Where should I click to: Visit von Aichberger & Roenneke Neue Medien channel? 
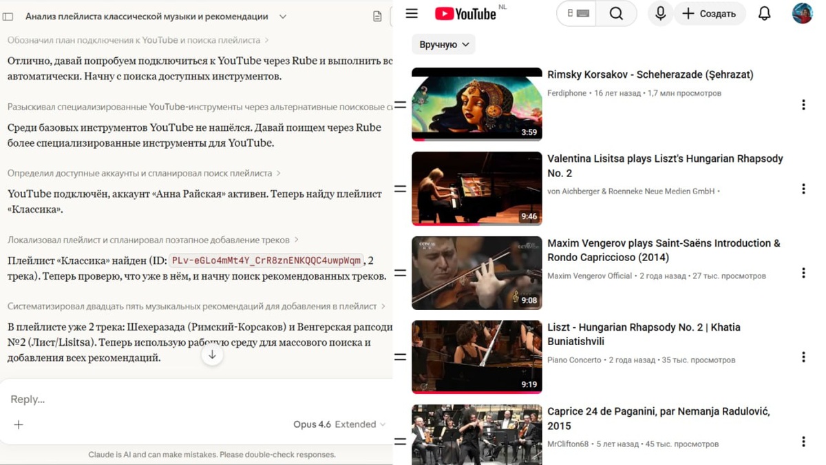pyautogui.click(x=631, y=191)
